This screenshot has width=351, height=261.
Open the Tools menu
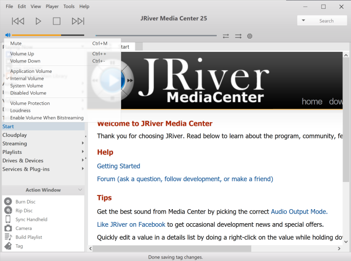pyautogui.click(x=69, y=7)
